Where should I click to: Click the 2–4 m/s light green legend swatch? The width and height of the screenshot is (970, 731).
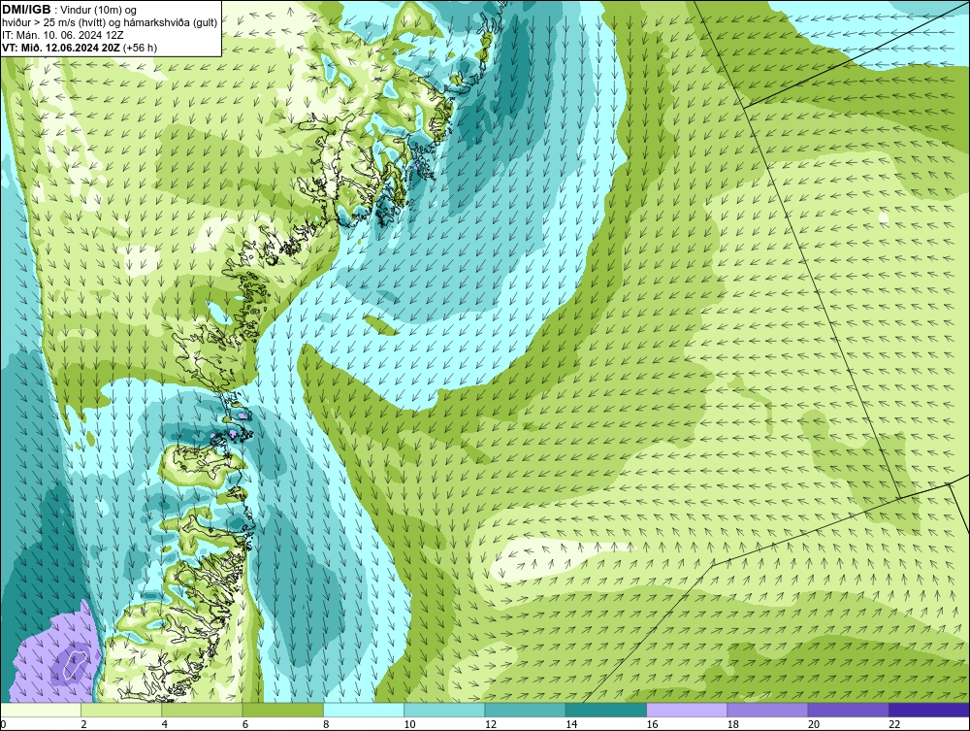click(121, 710)
